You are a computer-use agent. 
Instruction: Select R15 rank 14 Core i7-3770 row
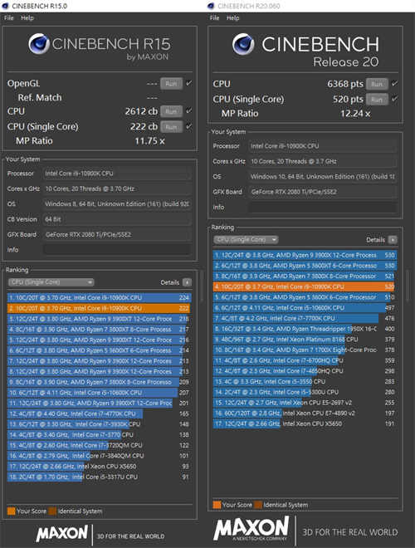point(99,435)
